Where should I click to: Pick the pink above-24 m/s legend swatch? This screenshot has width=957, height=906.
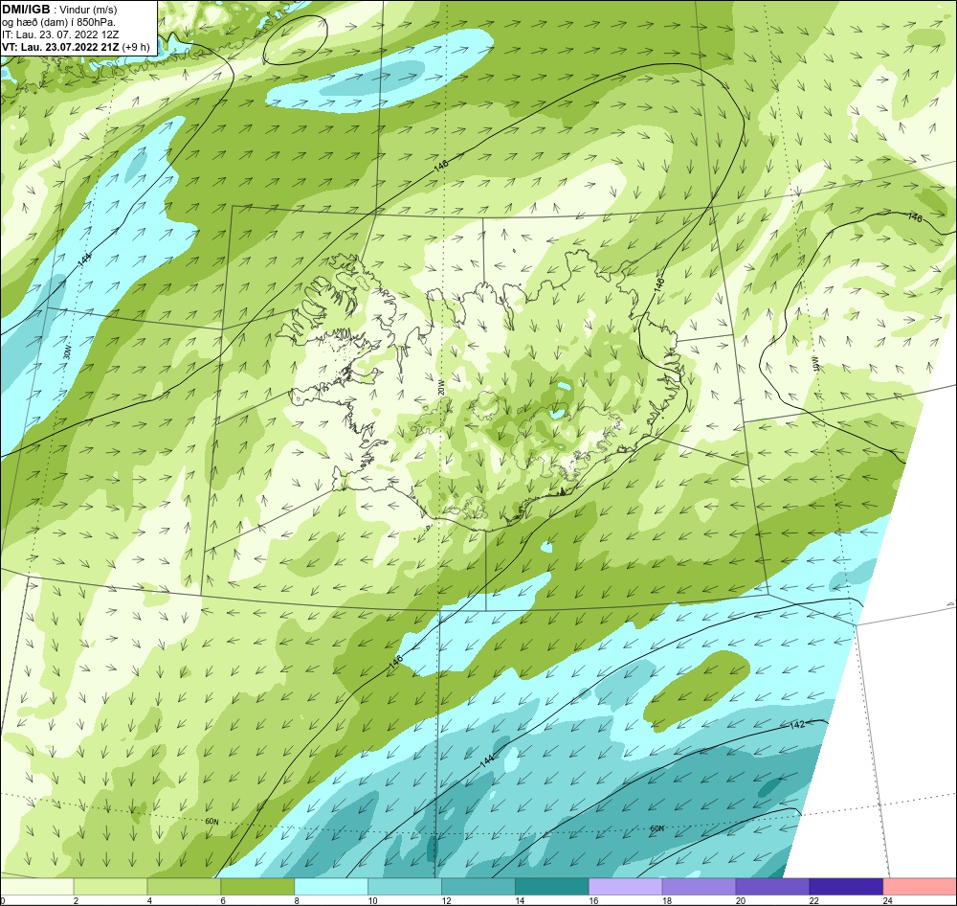tap(920, 886)
